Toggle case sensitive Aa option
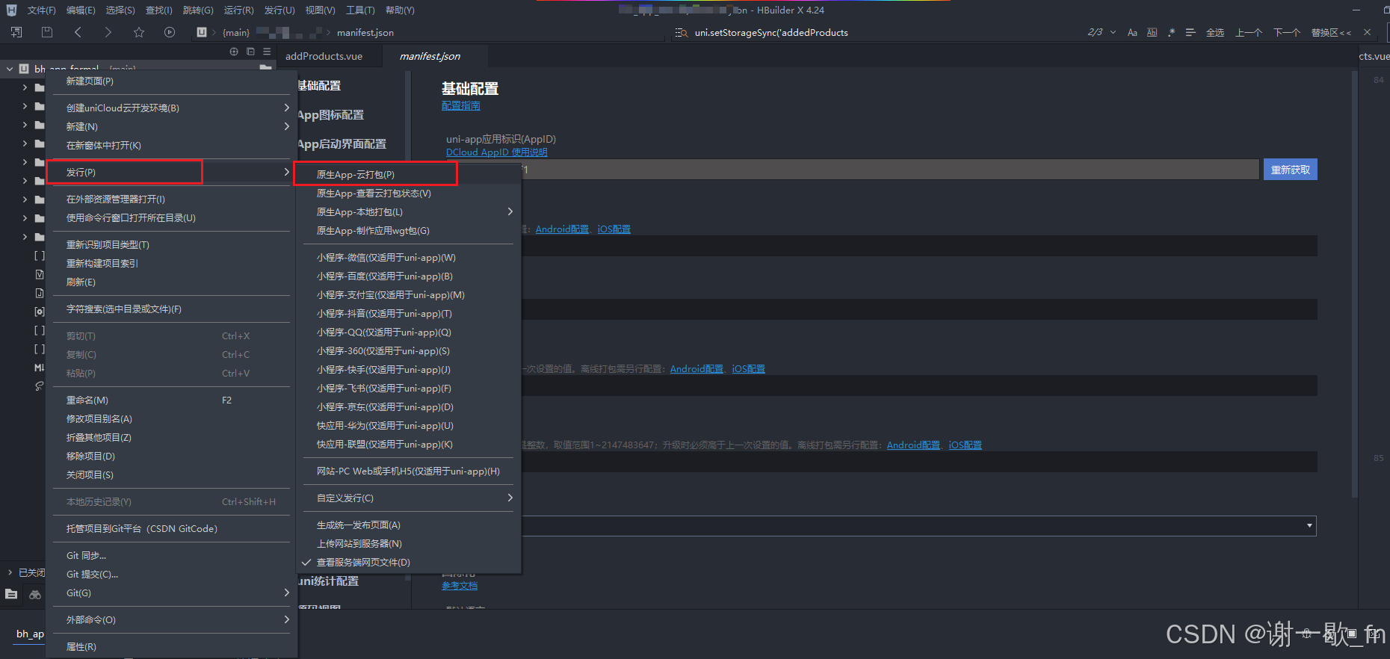Viewport: 1390px width, 659px height. click(x=1132, y=32)
